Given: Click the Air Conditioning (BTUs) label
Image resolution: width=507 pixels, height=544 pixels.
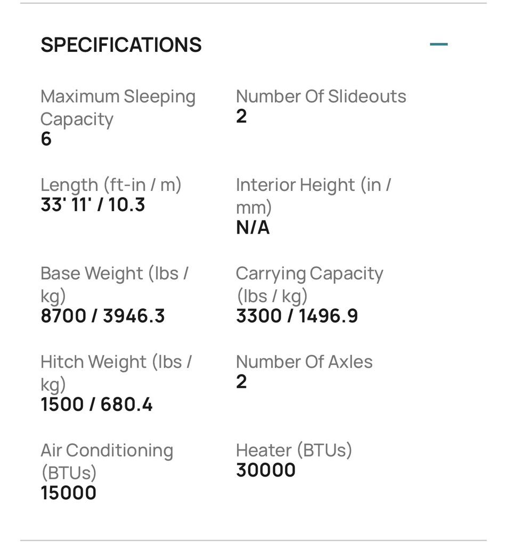Looking at the screenshot, I should [x=107, y=461].
